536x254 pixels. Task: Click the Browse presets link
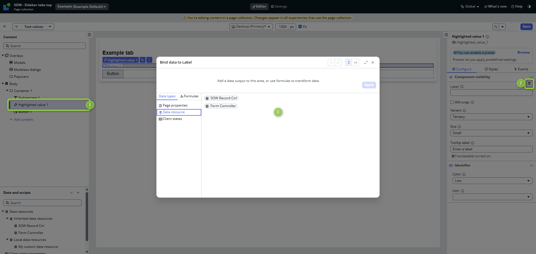click(523, 52)
